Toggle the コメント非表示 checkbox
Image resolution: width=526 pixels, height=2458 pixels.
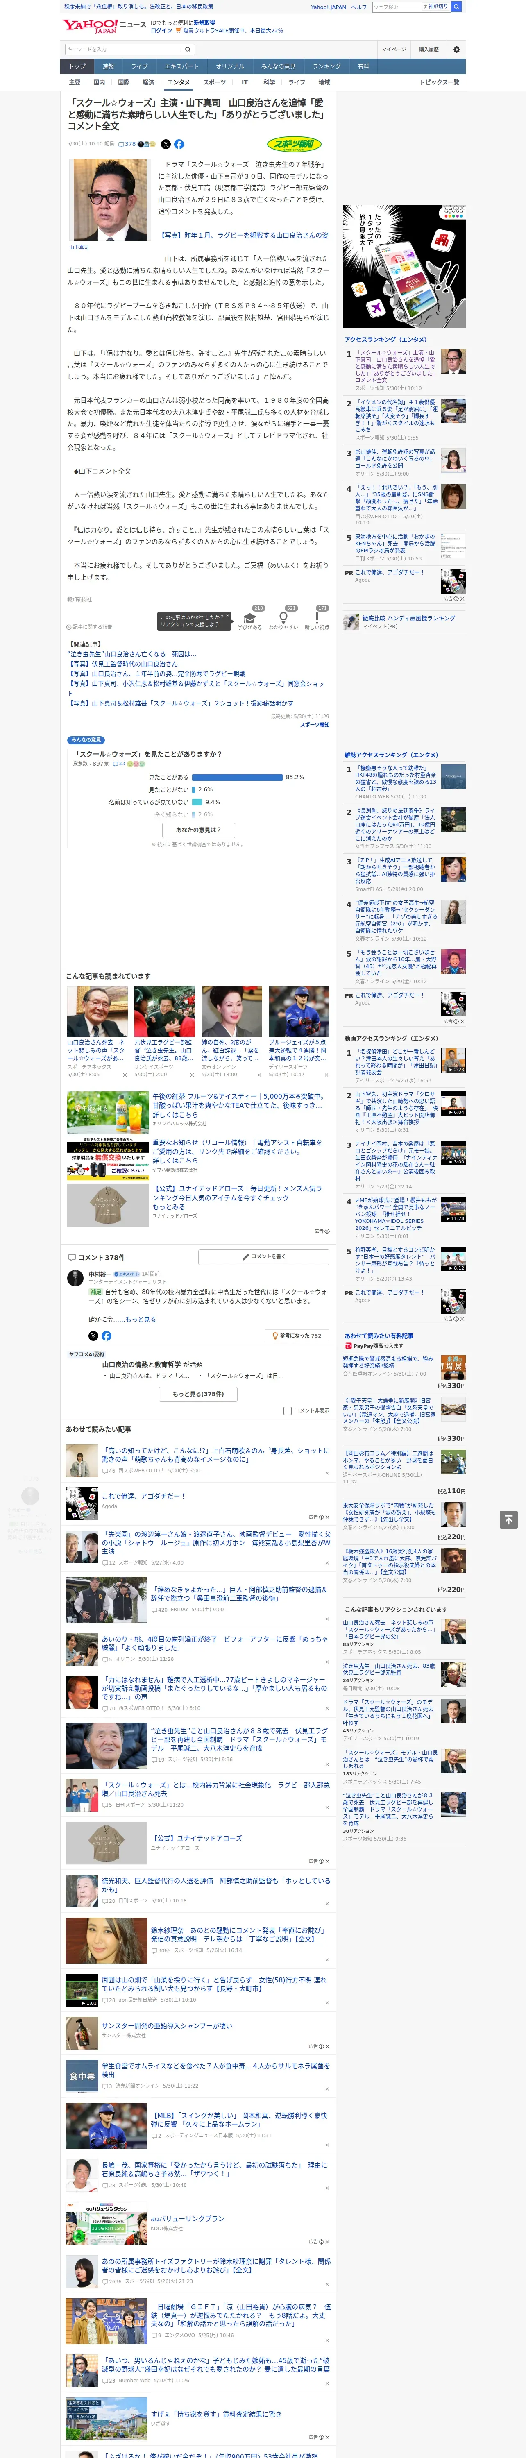[x=287, y=1410]
